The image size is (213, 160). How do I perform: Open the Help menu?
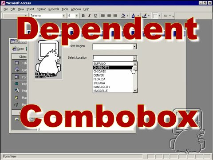[86, 9]
